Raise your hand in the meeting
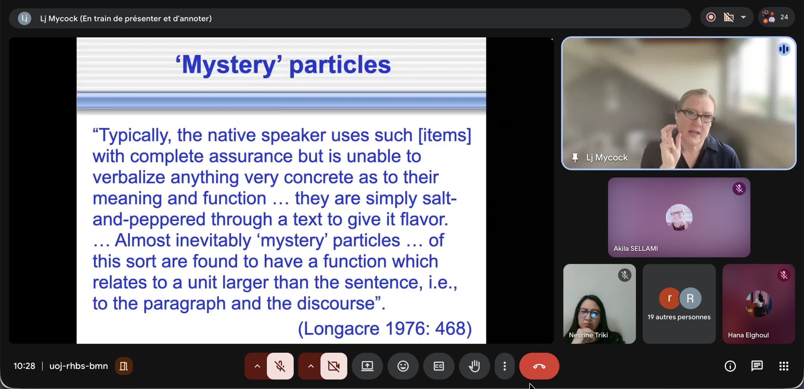 coord(474,366)
